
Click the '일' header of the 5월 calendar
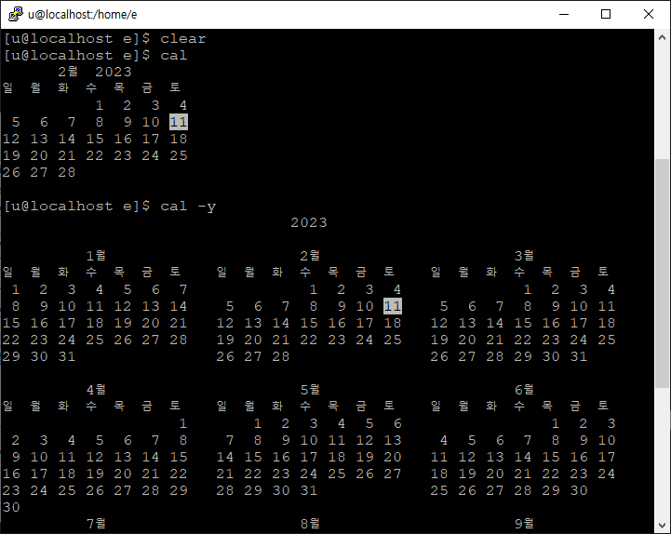(x=221, y=406)
